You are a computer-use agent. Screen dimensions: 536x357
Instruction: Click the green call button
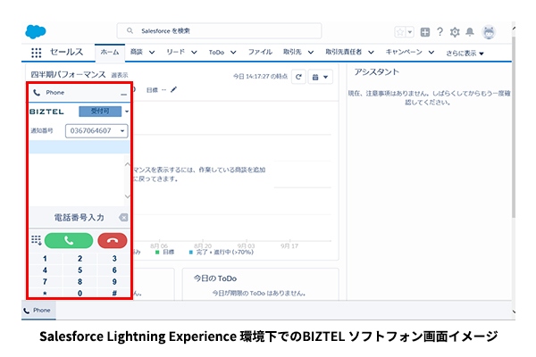(x=69, y=239)
